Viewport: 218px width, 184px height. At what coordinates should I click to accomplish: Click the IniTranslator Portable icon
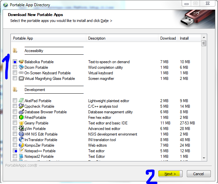[x=21, y=139]
